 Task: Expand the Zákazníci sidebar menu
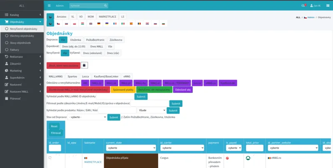(22, 64)
